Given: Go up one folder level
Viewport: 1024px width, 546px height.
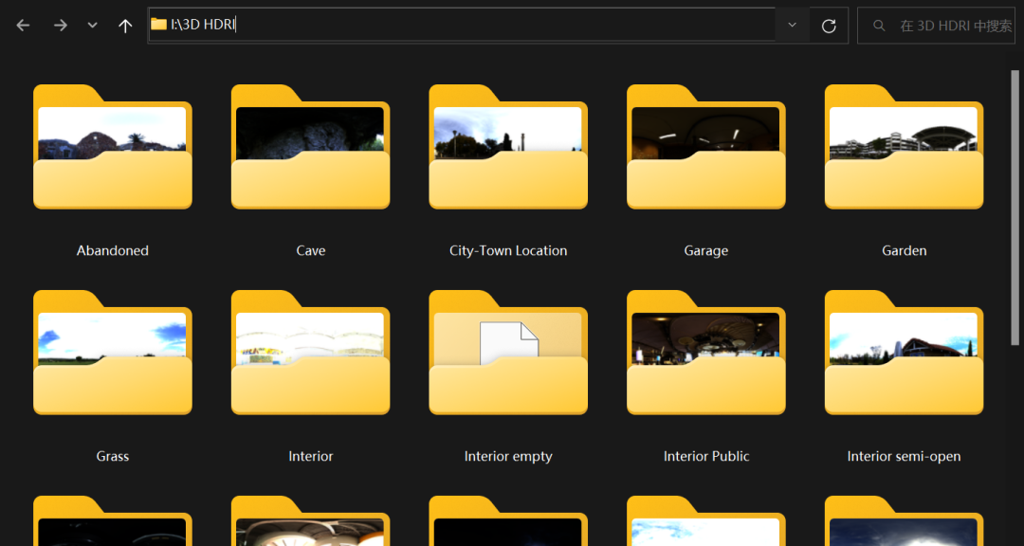Looking at the screenshot, I should coord(125,26).
